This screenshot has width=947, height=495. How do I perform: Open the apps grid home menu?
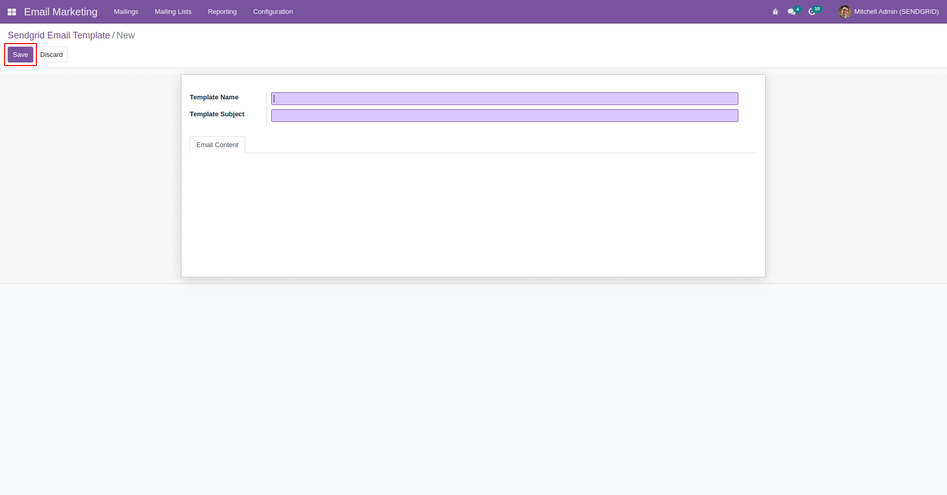[12, 12]
